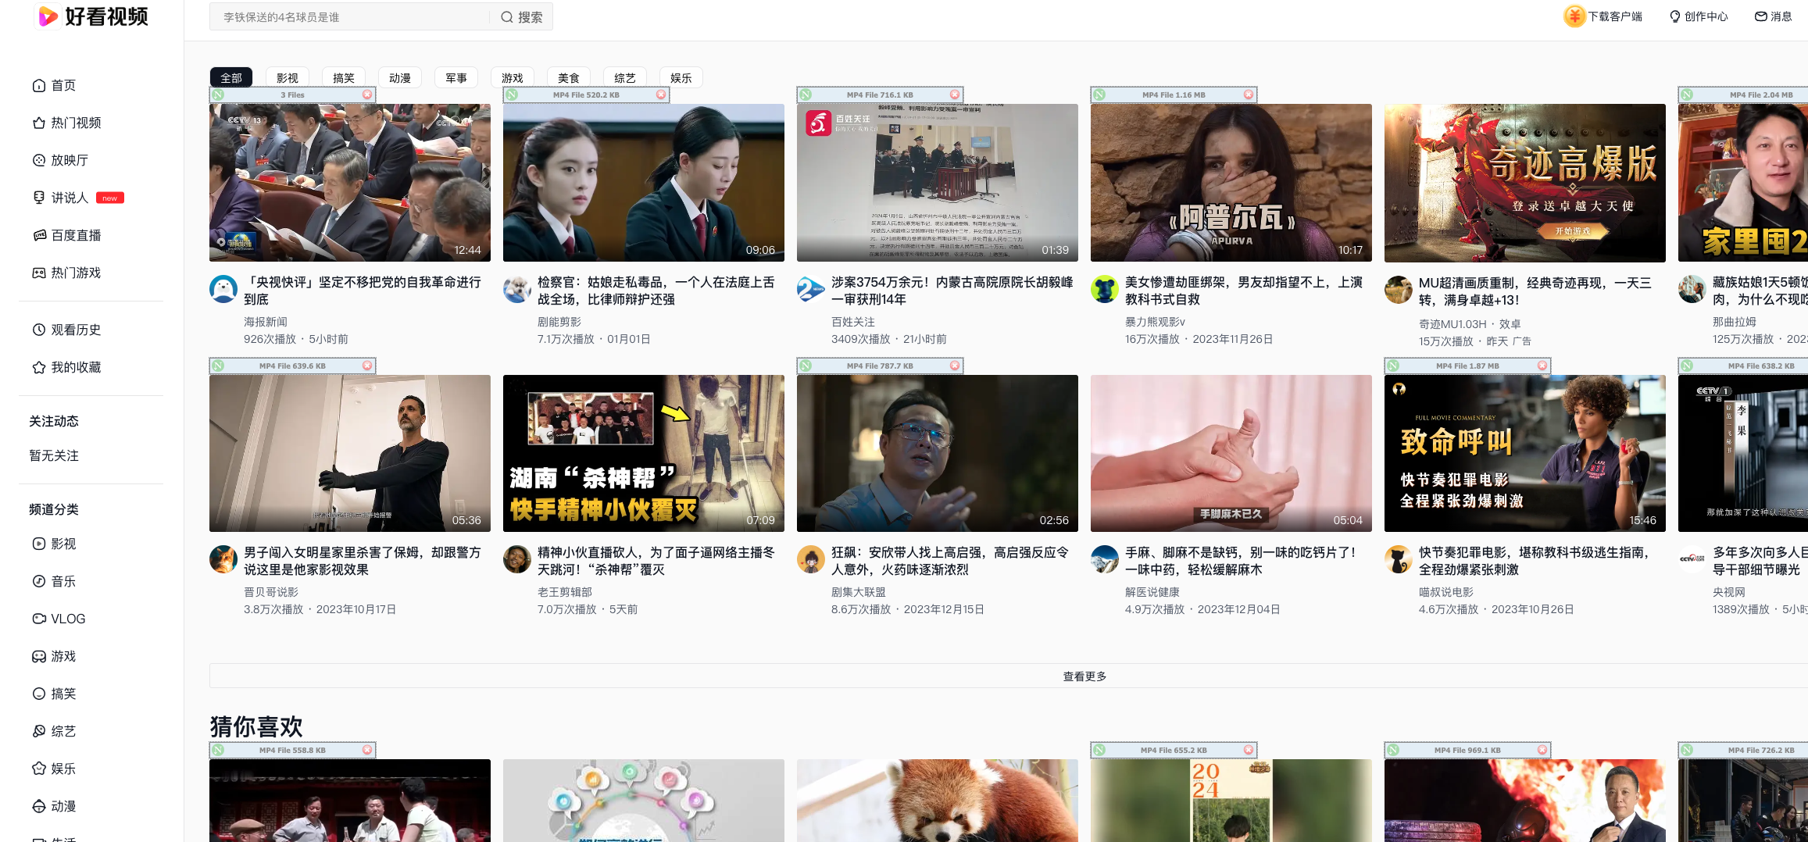Viewport: 1808px width, 842px height.
Task: Focus the search box with 李铁保送 placeholder
Action: [350, 16]
